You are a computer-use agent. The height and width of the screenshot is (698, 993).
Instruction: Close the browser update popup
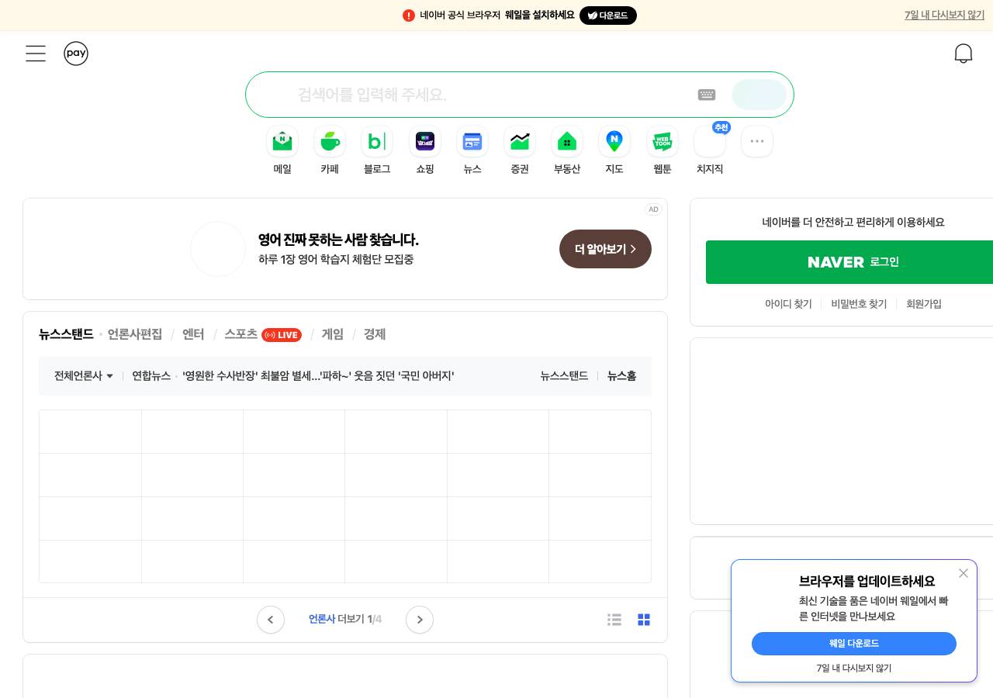[x=964, y=573]
